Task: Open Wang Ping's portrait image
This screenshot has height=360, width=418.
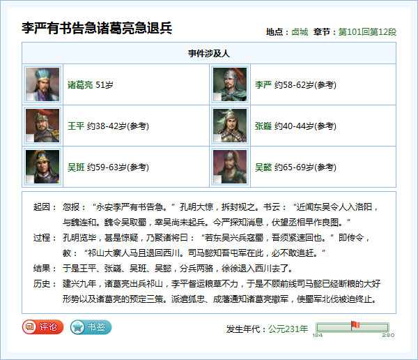Action: click(42, 126)
